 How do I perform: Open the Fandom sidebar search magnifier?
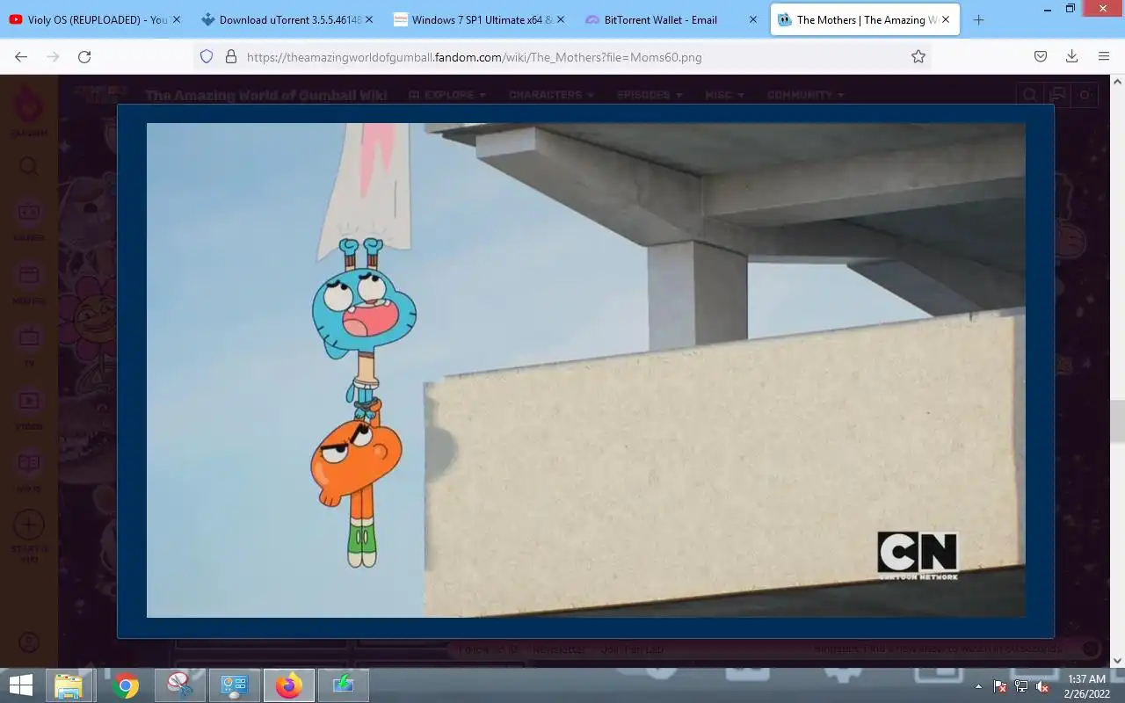coord(29,166)
